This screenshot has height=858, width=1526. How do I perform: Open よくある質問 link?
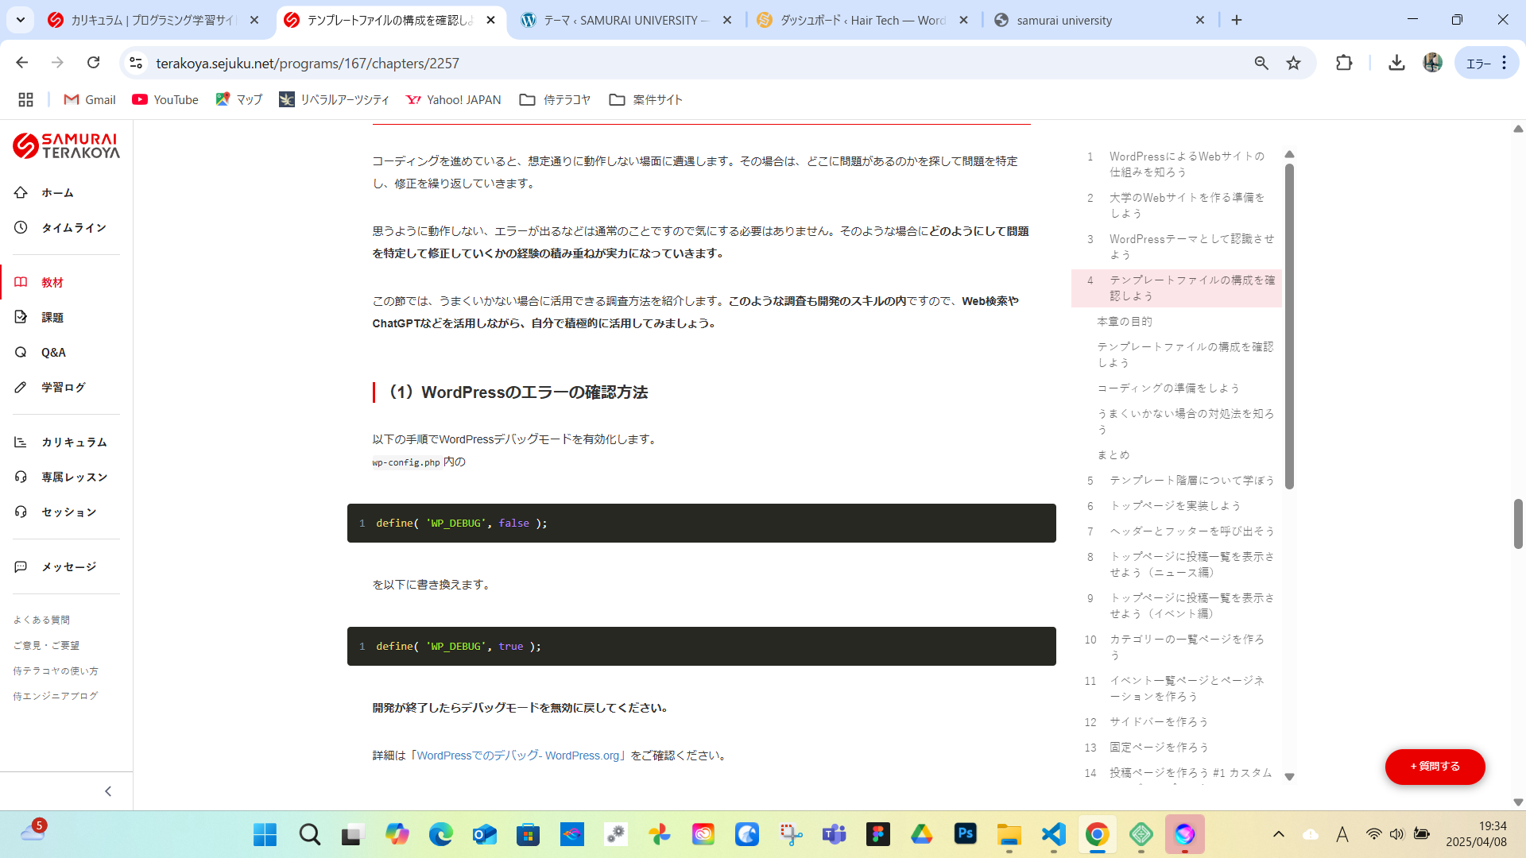41,620
